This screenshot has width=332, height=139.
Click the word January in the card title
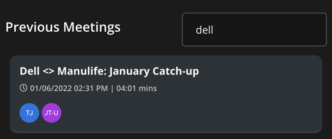click(x=129, y=72)
